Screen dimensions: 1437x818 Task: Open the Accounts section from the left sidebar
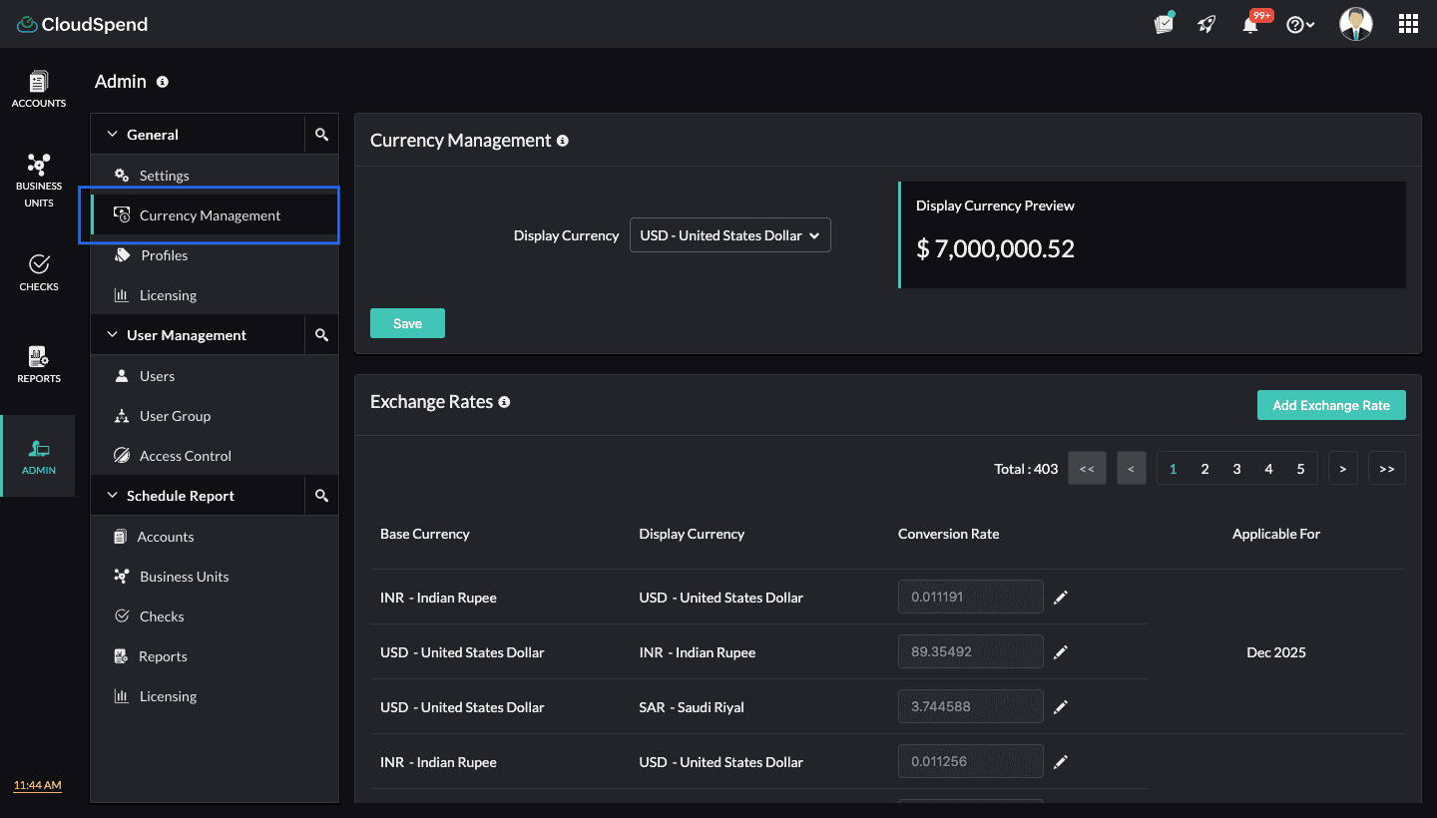(38, 90)
